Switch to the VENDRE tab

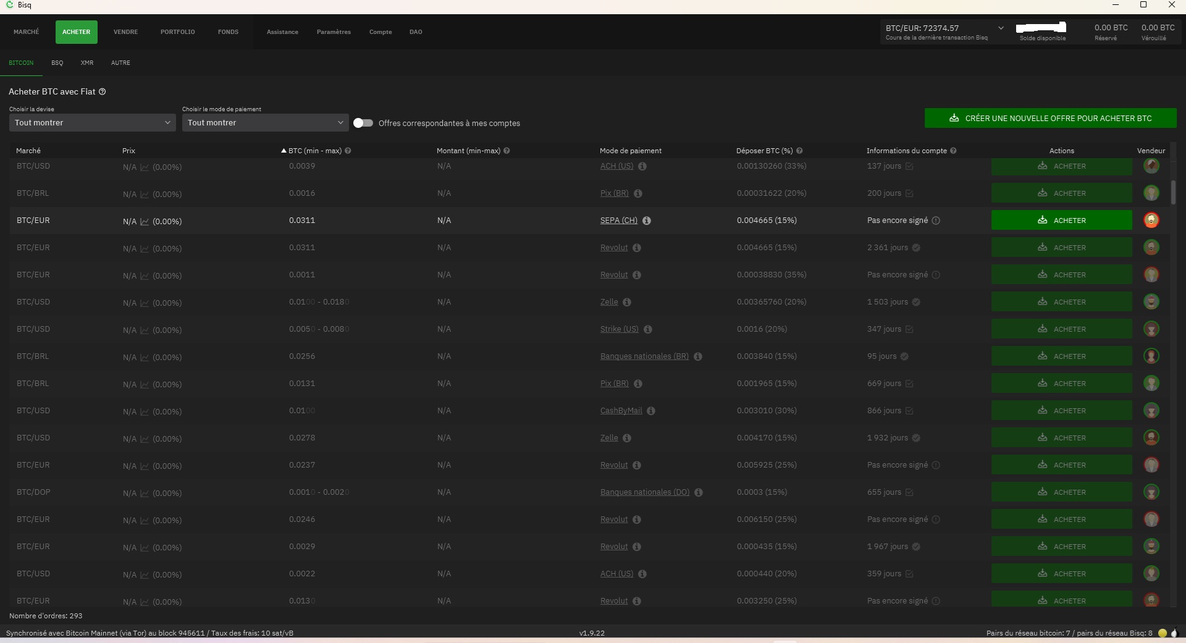click(125, 32)
